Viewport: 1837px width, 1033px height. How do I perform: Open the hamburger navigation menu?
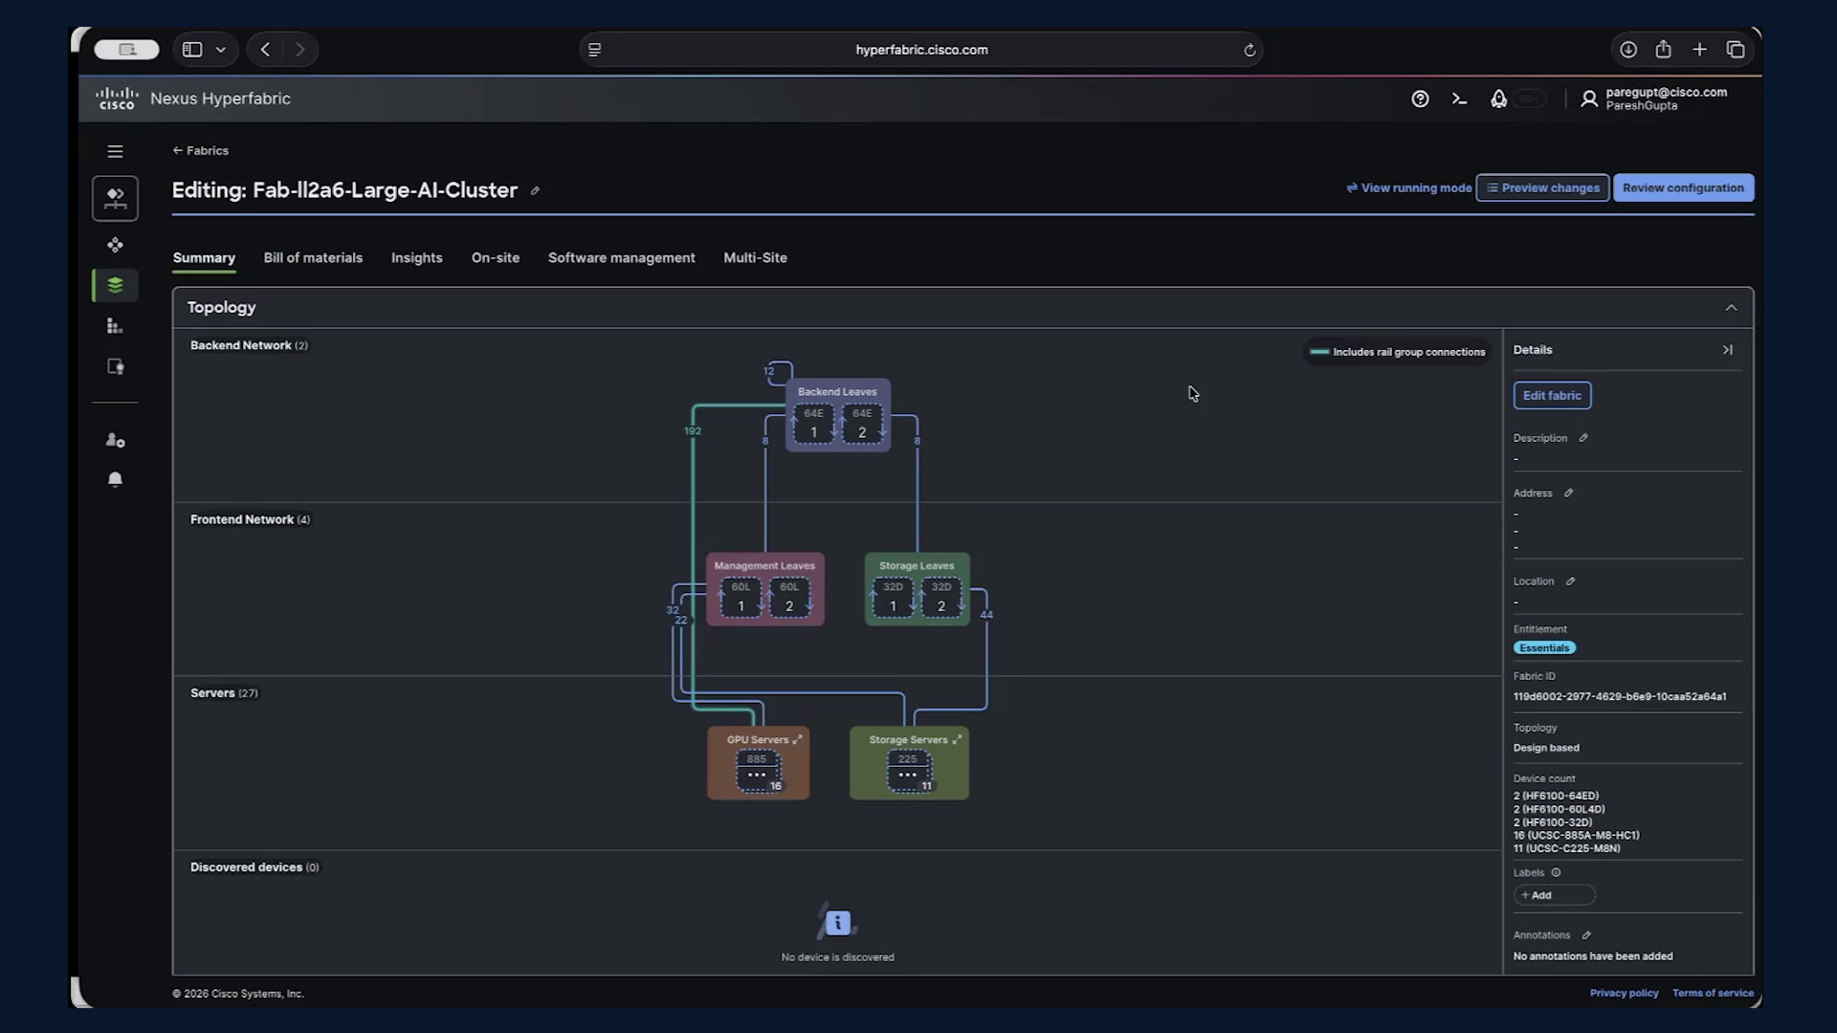[115, 151]
